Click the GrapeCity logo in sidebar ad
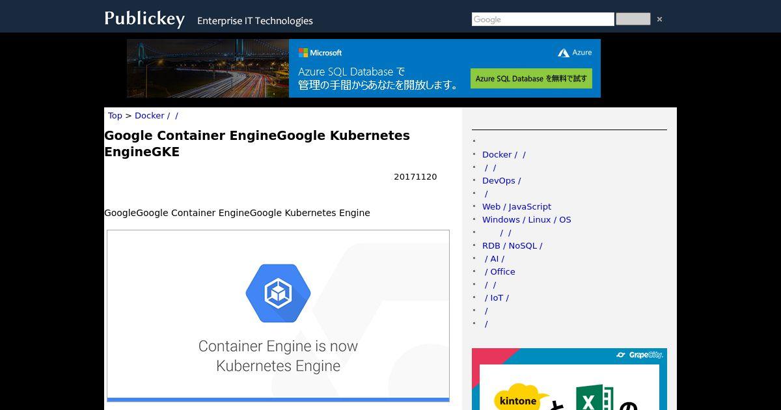This screenshot has width=781, height=410. point(639,355)
